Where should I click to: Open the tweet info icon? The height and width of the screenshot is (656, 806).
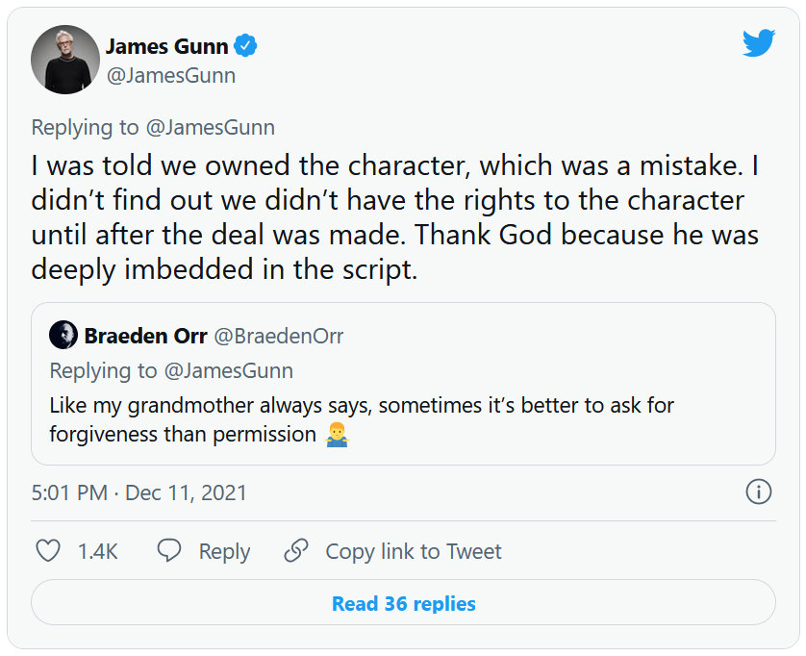759,492
